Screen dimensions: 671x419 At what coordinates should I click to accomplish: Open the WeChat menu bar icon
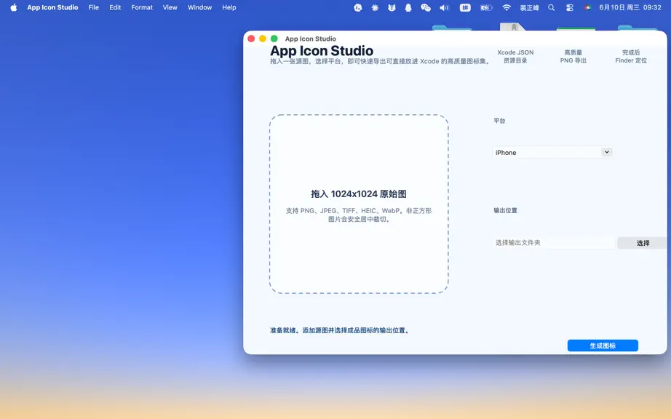tap(425, 7)
